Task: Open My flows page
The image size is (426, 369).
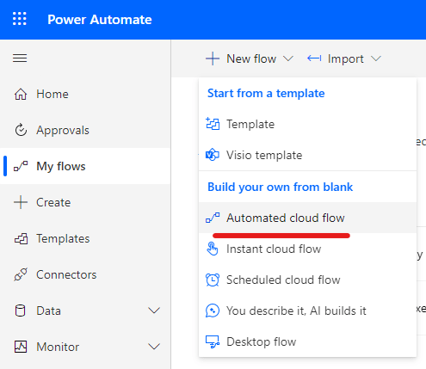Action: click(x=85, y=166)
